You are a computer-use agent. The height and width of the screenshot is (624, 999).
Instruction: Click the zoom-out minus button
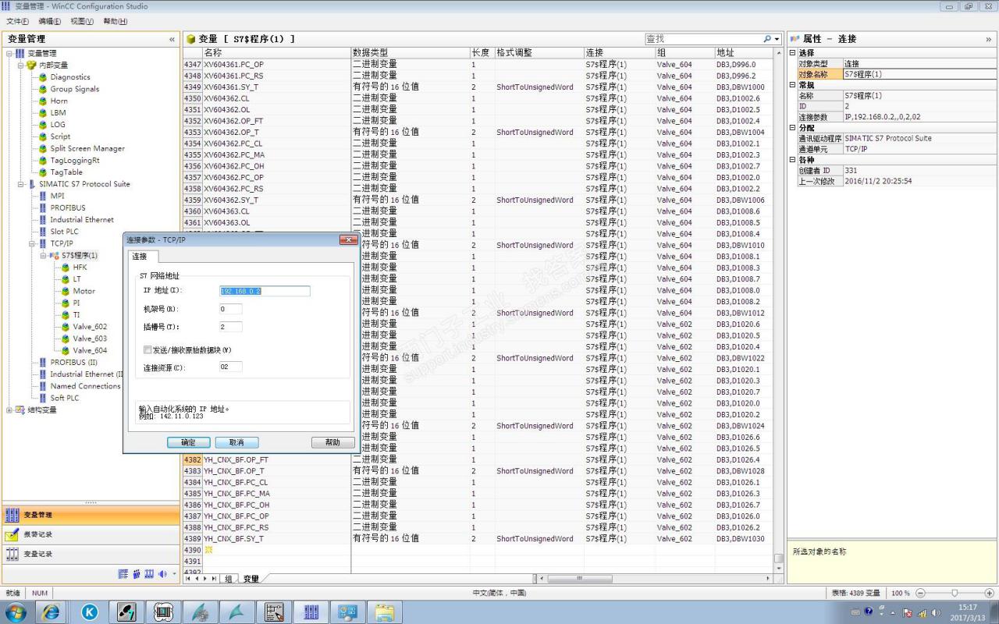click(x=920, y=594)
